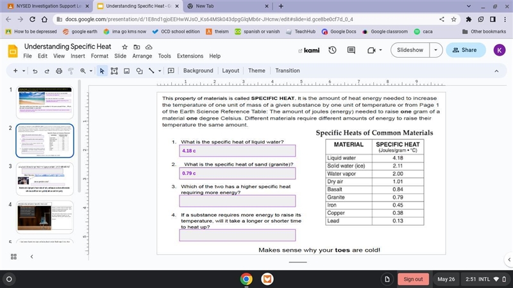The height and width of the screenshot is (288, 513).
Task: Switch to grid view icon
Action: point(13,257)
